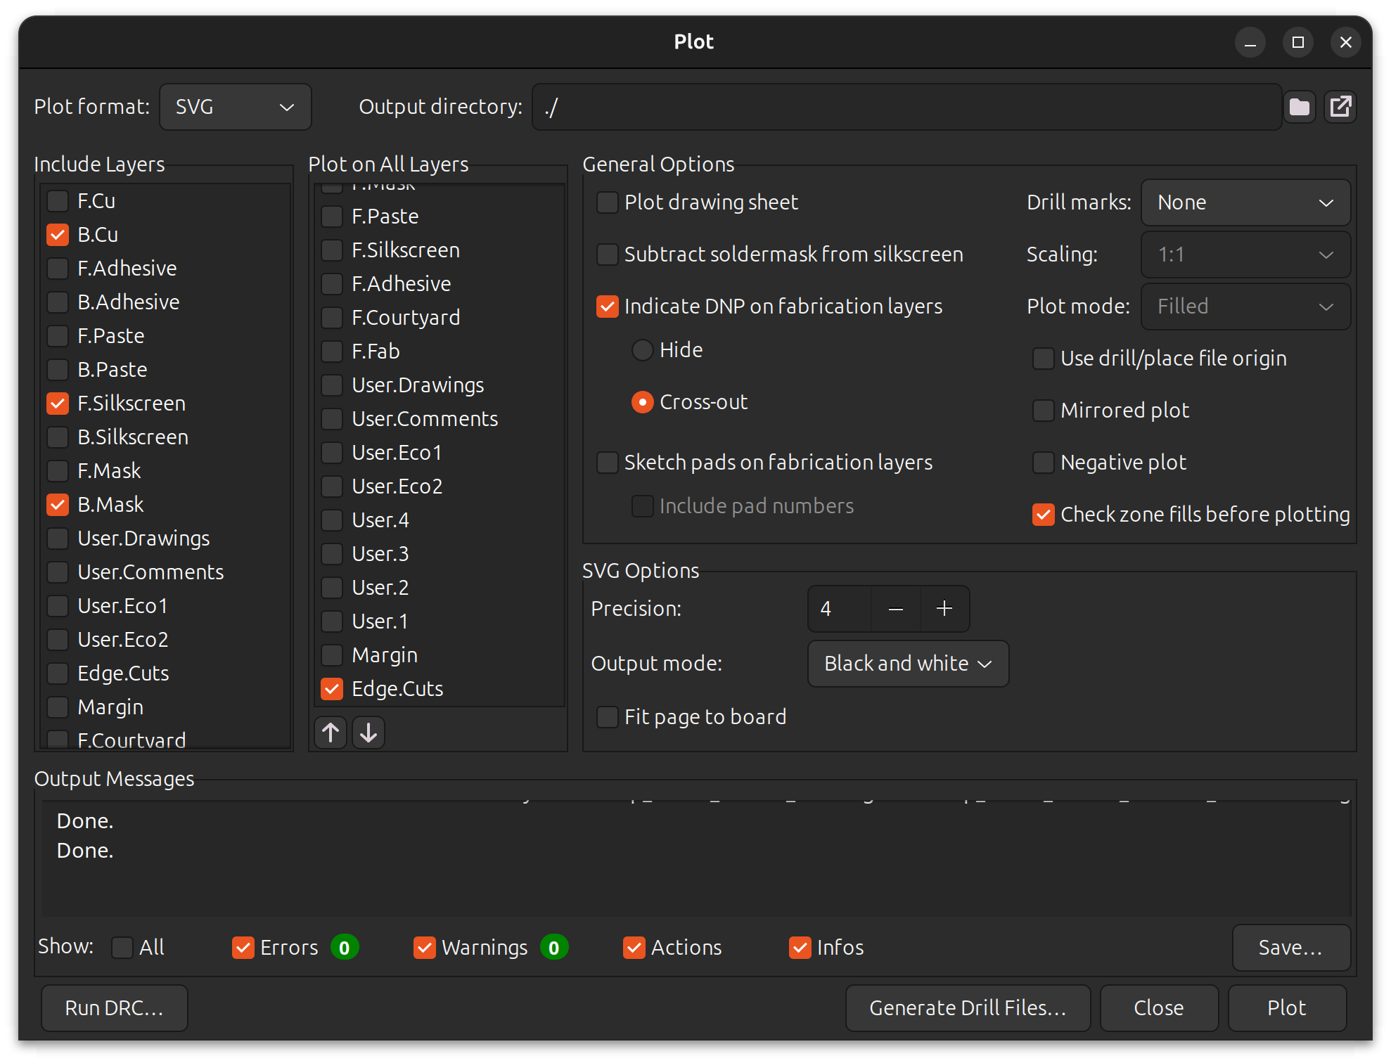Click the Plot button
The image size is (1391, 1063).
click(x=1286, y=1008)
